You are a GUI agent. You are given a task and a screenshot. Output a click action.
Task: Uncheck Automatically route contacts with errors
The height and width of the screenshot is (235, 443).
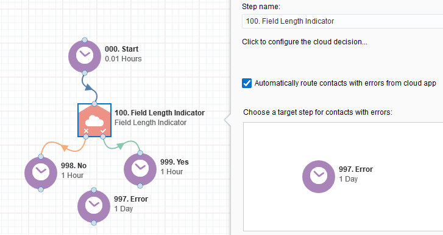coord(247,83)
